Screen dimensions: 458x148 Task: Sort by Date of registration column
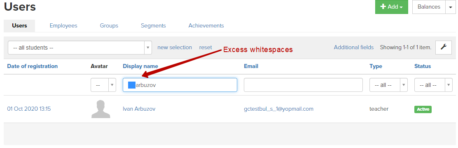(33, 66)
